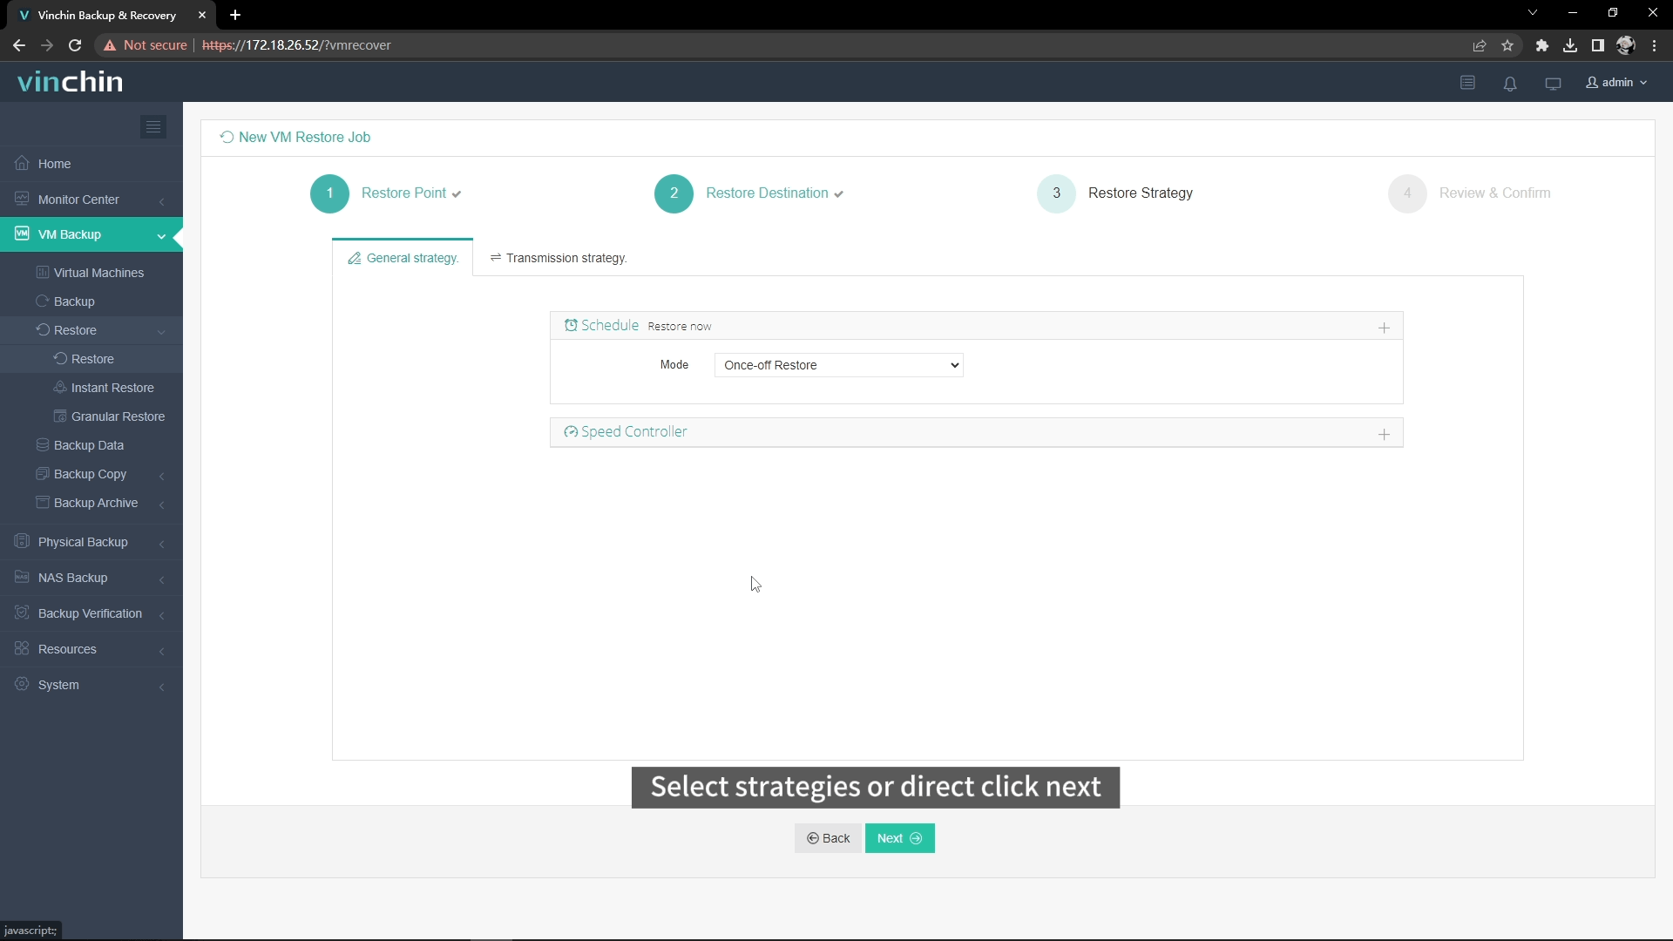Click the Transmission strategy tab icon

coord(495,257)
